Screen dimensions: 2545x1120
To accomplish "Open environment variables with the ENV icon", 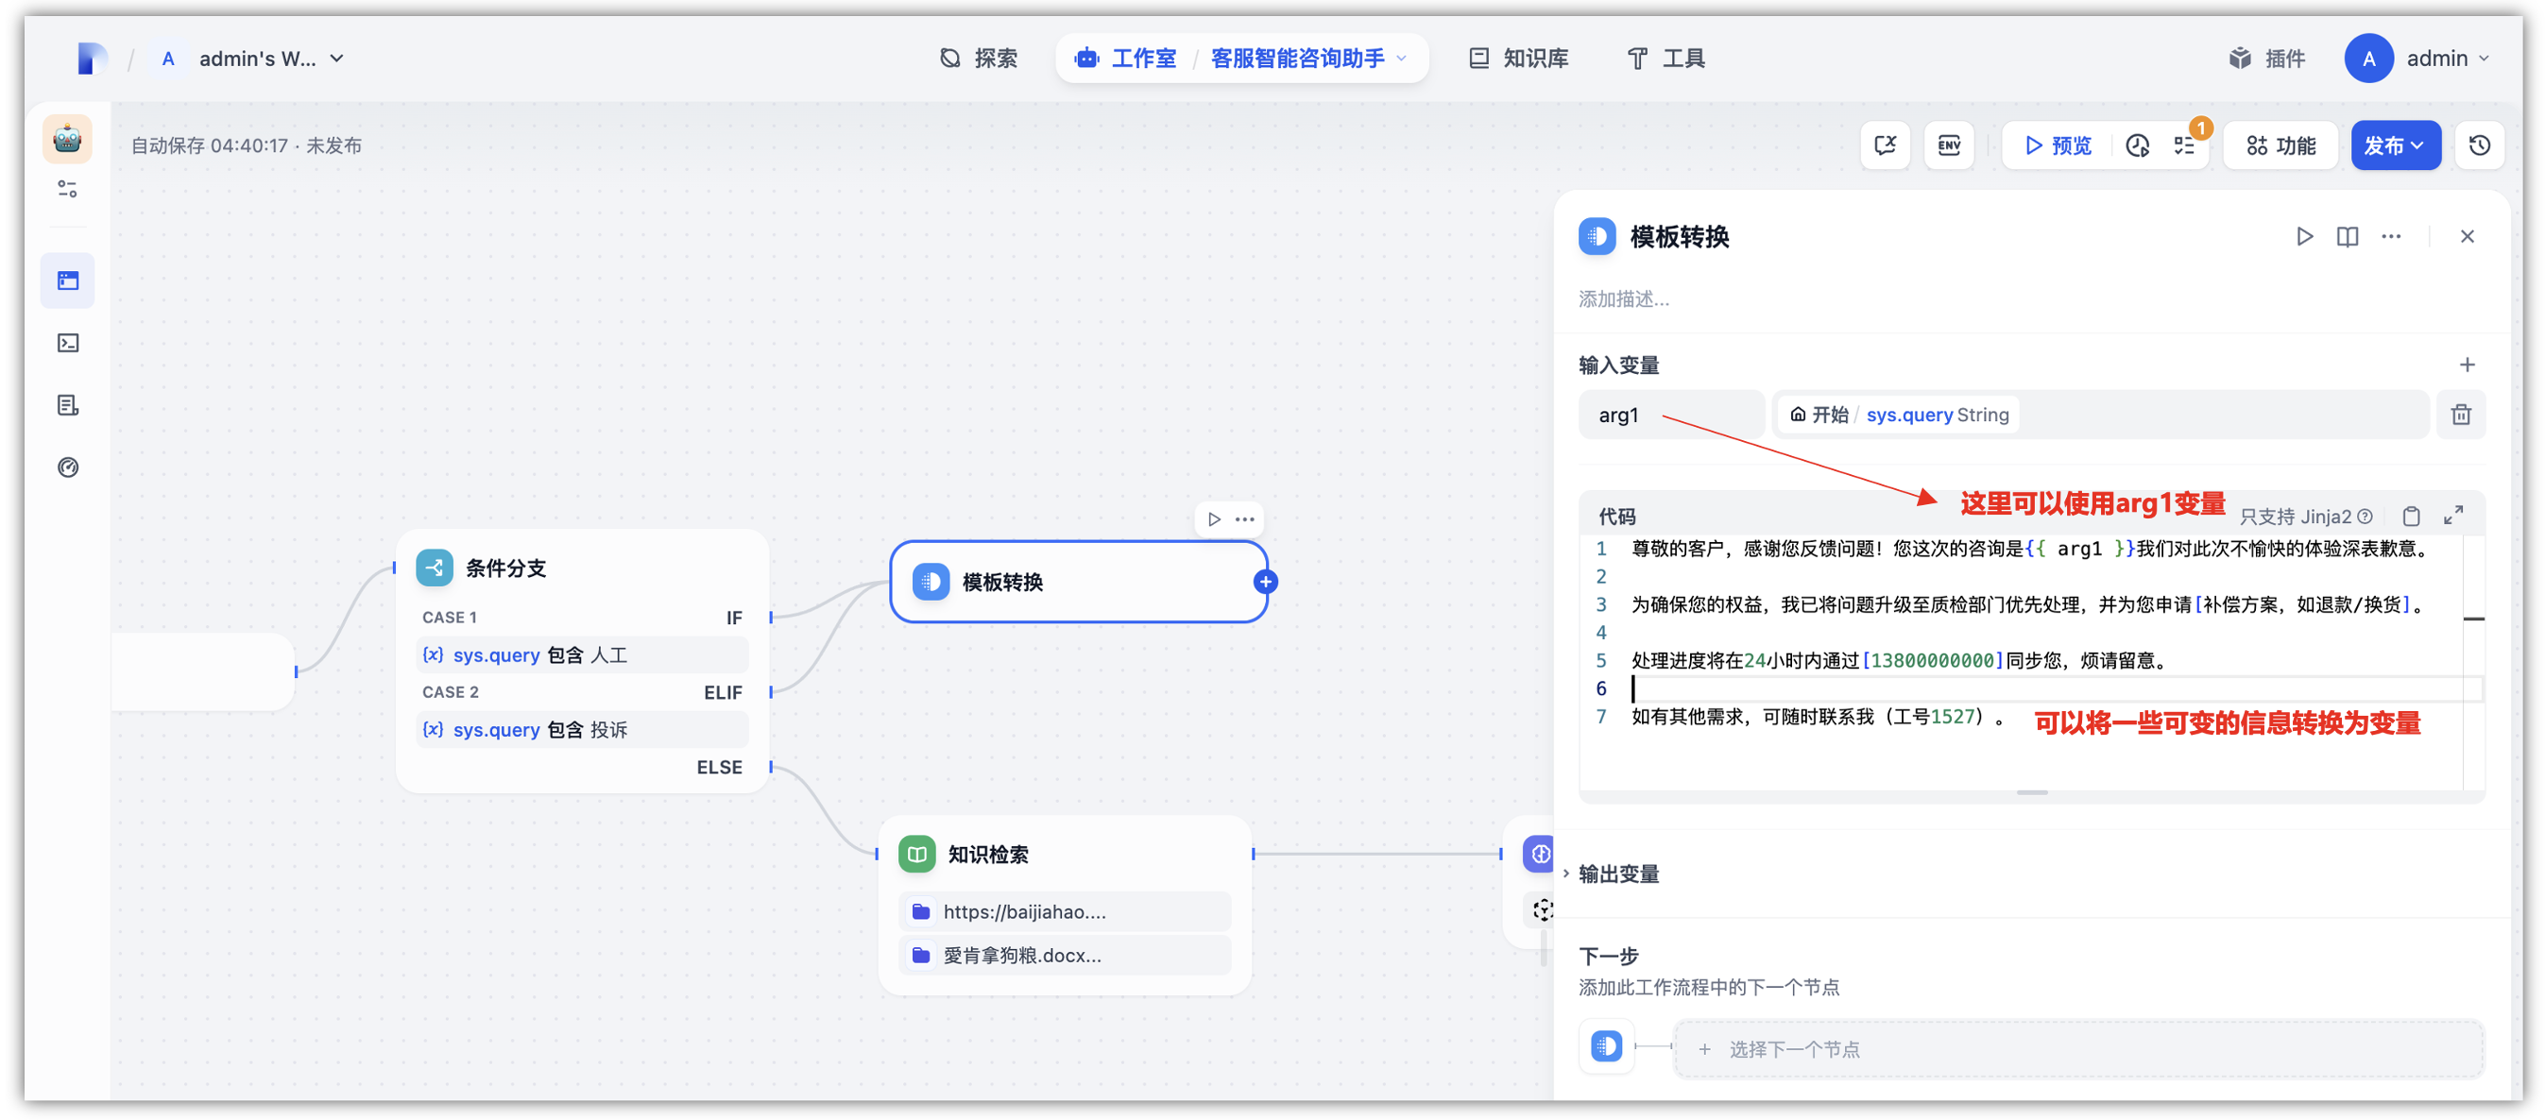I will click(x=1948, y=145).
